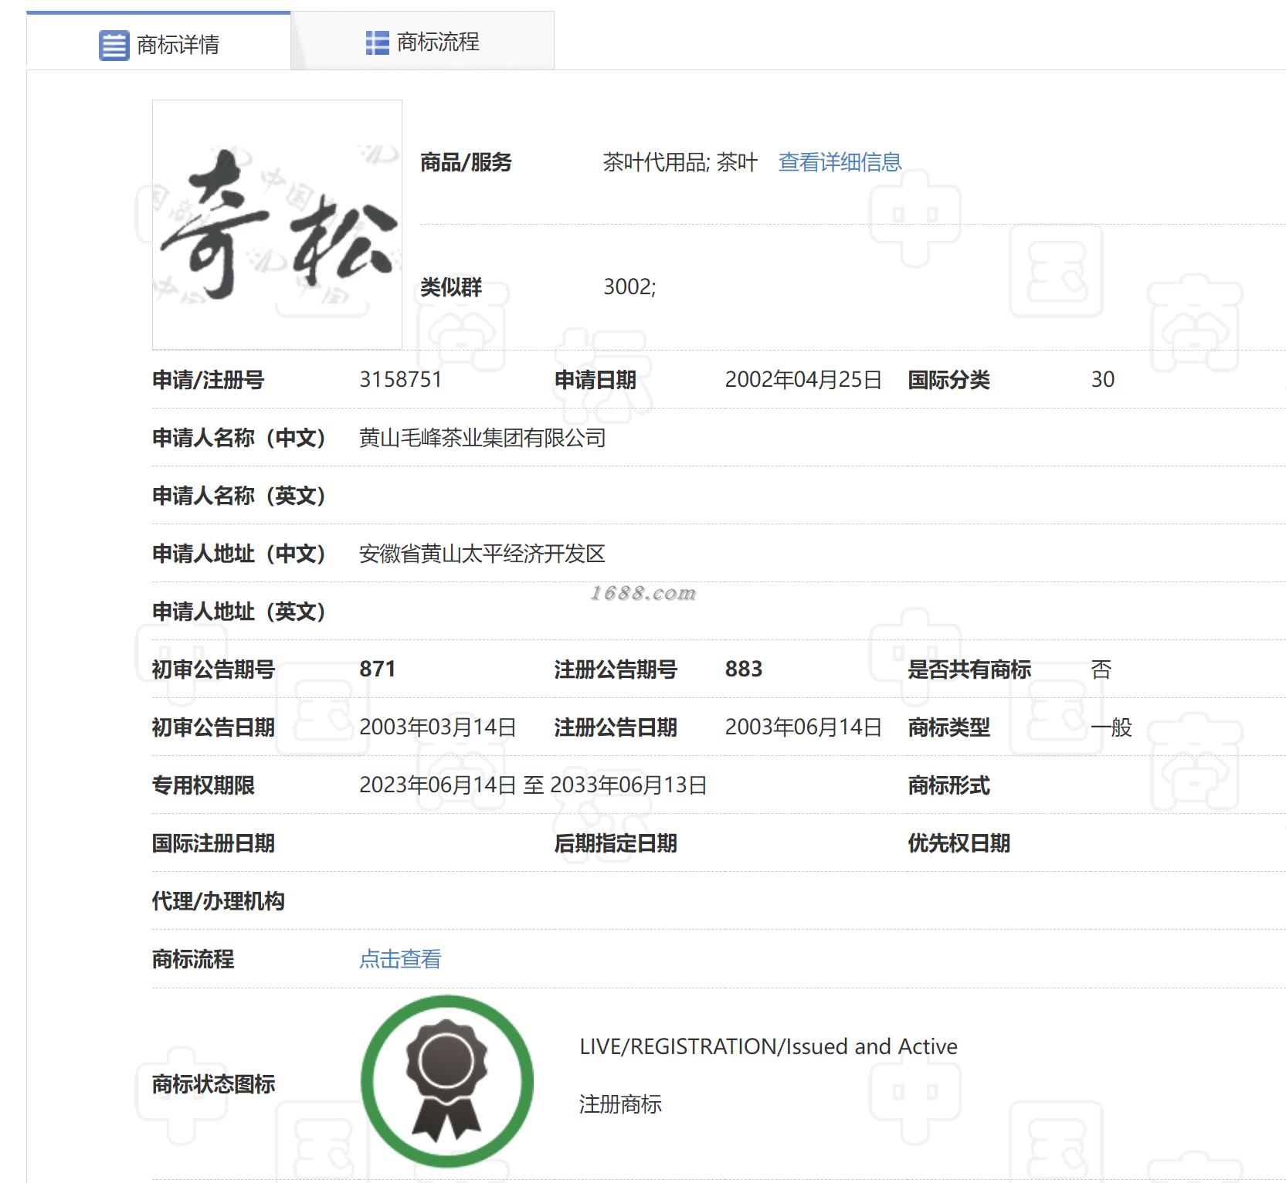
Task: Click the 优先权日期 label
Action: [x=959, y=843]
